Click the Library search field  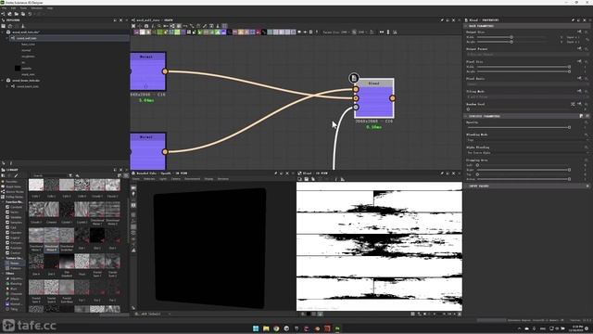(x=50, y=175)
